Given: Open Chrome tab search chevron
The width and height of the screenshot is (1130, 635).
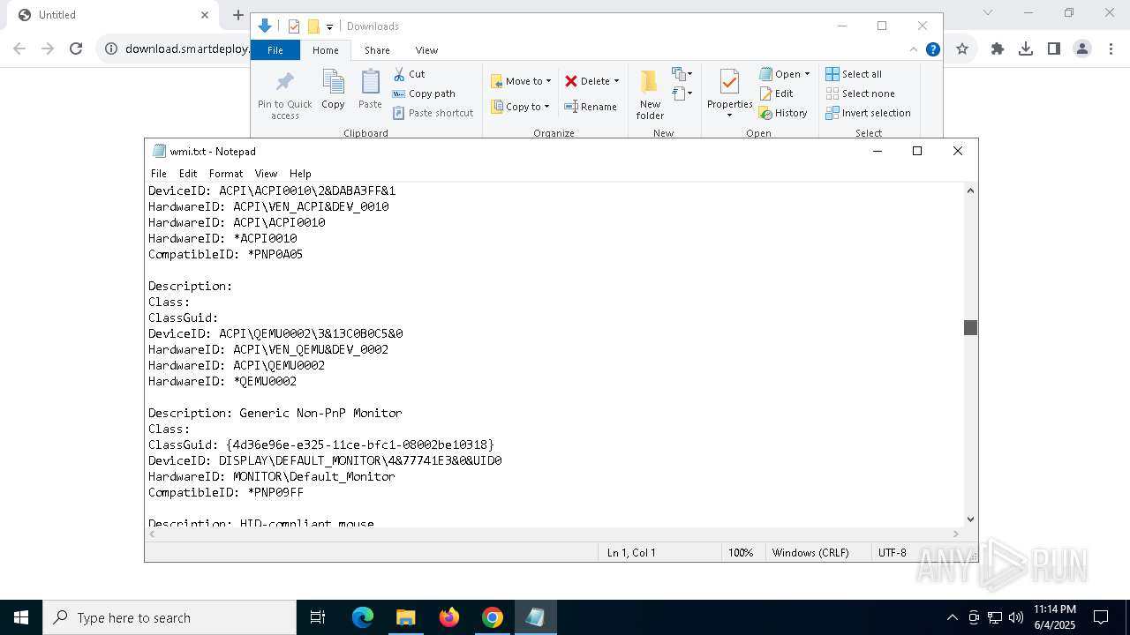Looking at the screenshot, I should [988, 12].
